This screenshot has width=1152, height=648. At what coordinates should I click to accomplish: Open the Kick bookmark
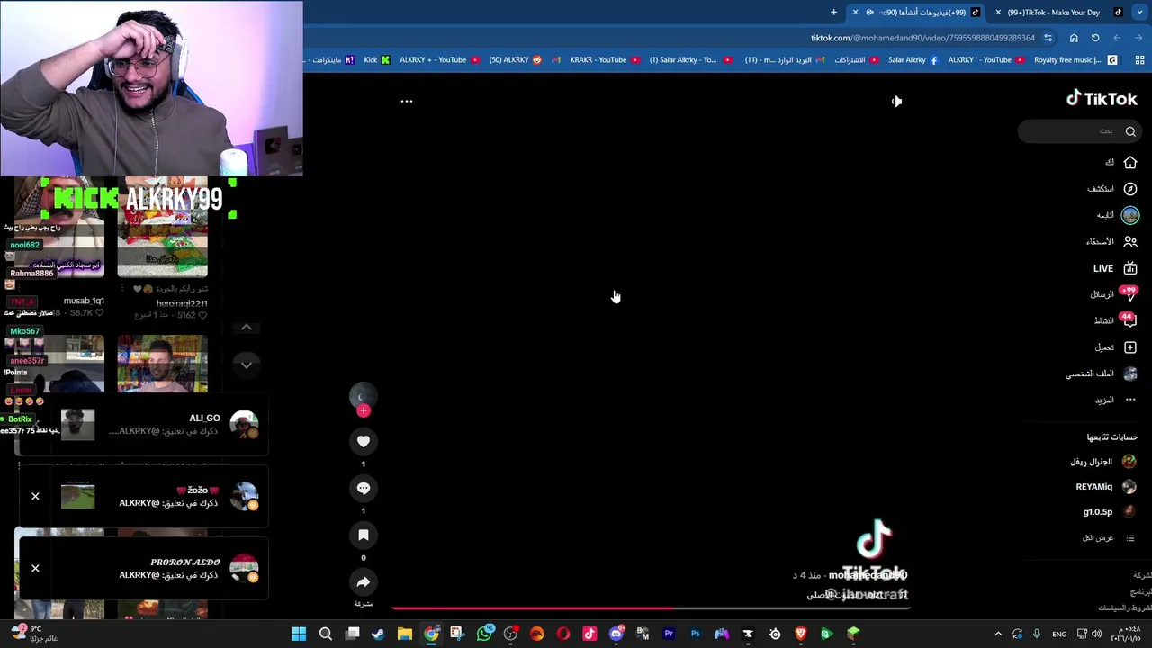click(377, 60)
